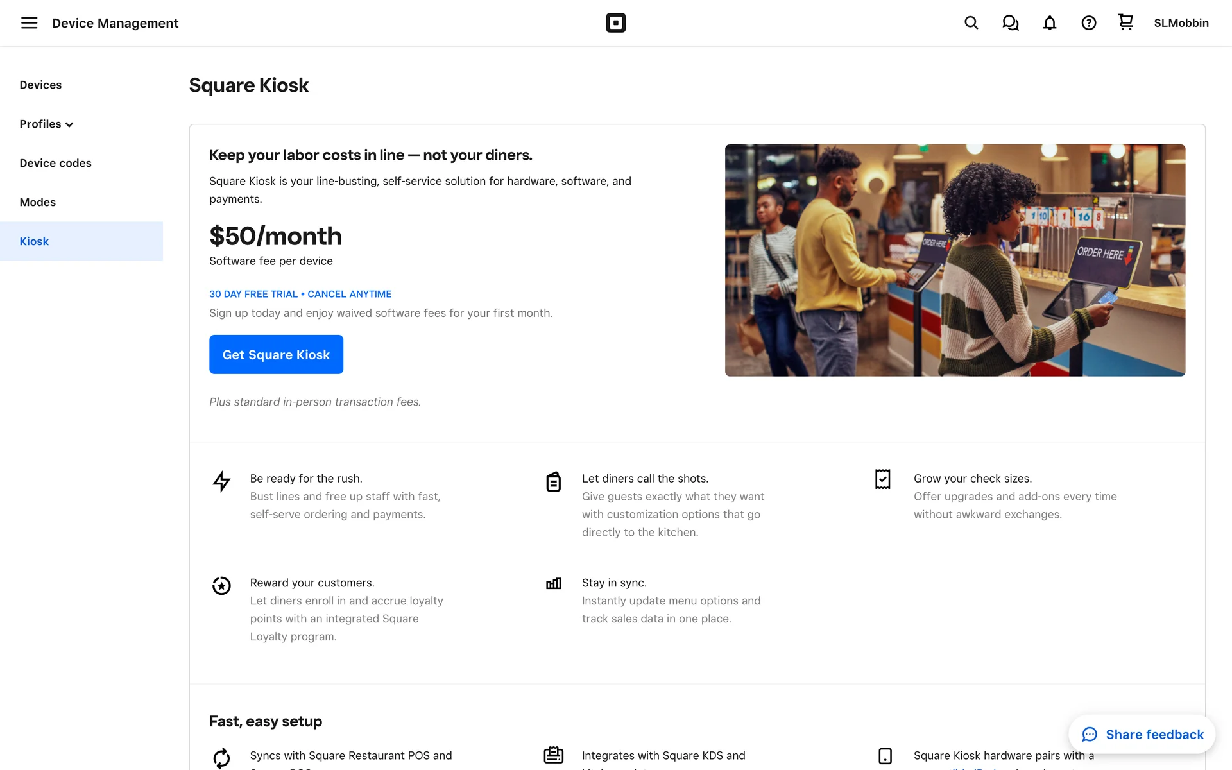
Task: Open the messages chat bubble icon
Action: (1010, 23)
